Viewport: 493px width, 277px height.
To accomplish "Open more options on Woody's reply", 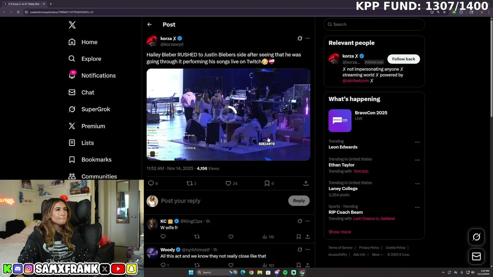I will tap(307, 250).
